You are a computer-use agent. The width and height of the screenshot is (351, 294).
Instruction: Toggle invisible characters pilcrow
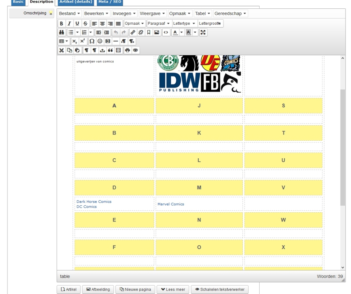tap(94, 50)
